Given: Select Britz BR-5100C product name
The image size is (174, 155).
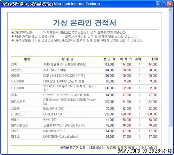Looking at the screenshot, I should (x=54, y=109).
